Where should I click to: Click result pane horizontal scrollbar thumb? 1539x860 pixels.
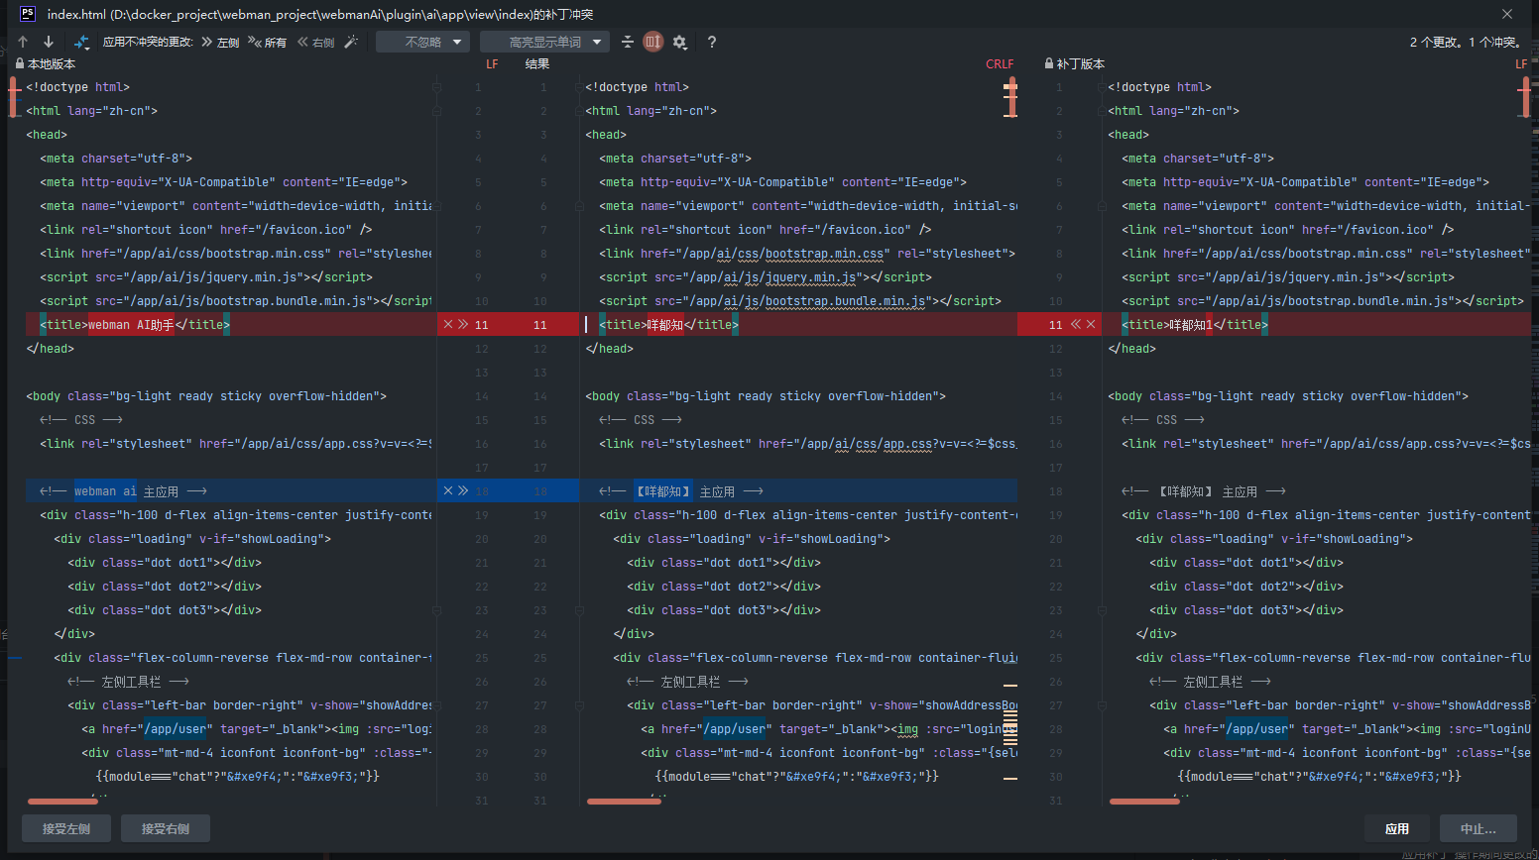tap(624, 801)
